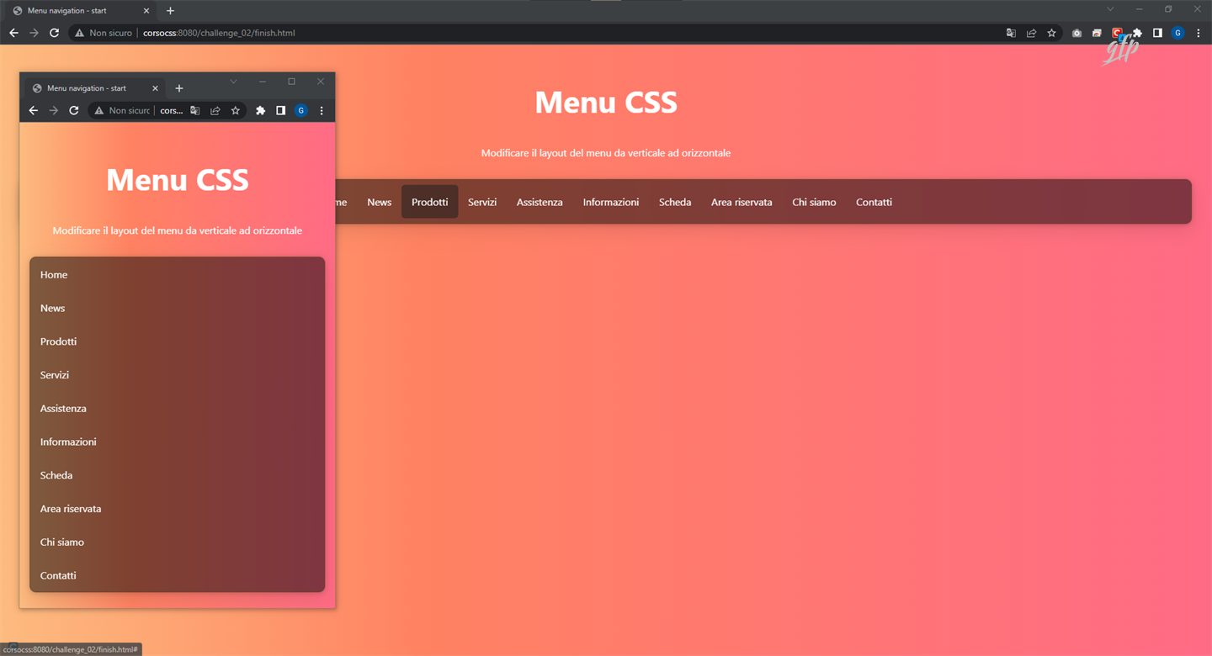Close tab in the small front window
The width and height of the screenshot is (1212, 656).
[x=155, y=88]
